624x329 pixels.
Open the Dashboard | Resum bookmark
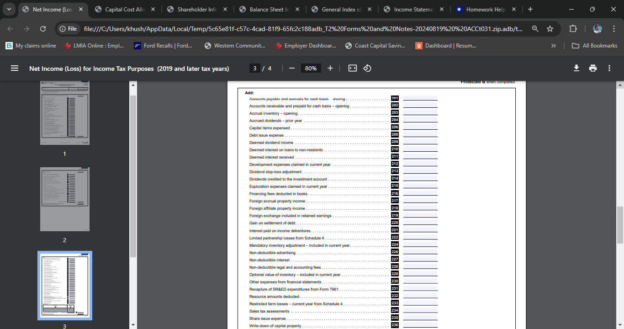coord(446,46)
